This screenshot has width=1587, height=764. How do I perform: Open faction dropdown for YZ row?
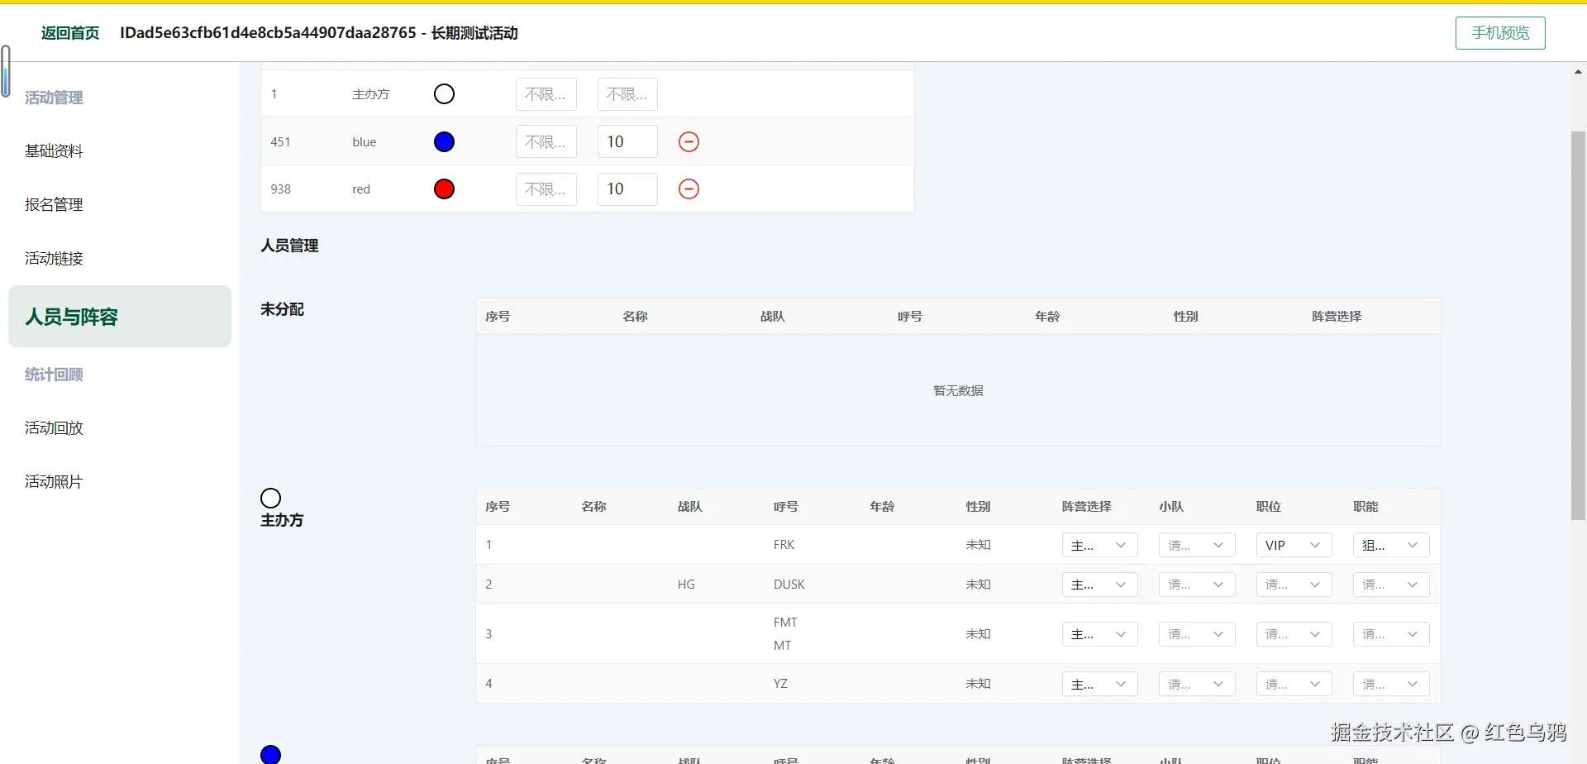pos(1099,685)
